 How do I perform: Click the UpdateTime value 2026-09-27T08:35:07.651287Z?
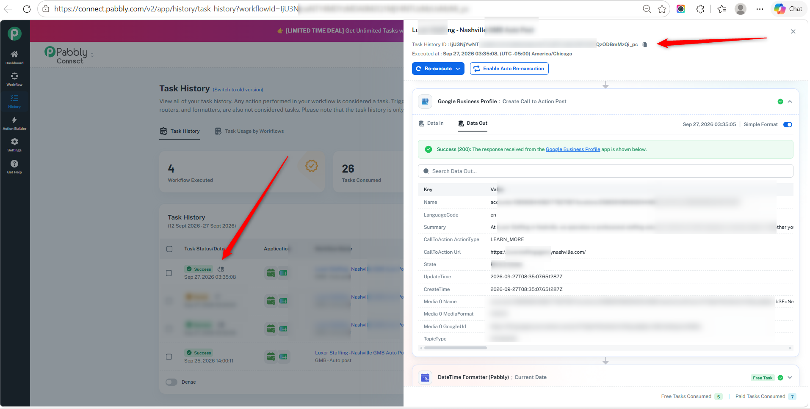[526, 277]
